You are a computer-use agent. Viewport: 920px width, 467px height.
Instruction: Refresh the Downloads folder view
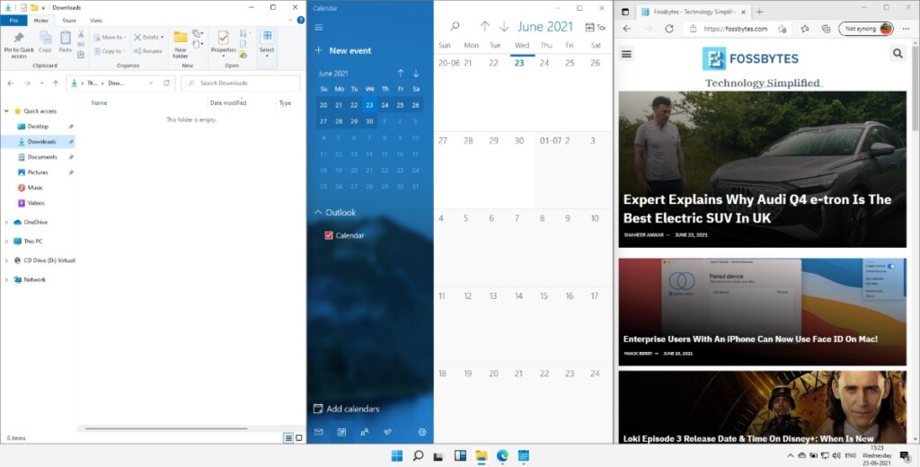(166, 84)
